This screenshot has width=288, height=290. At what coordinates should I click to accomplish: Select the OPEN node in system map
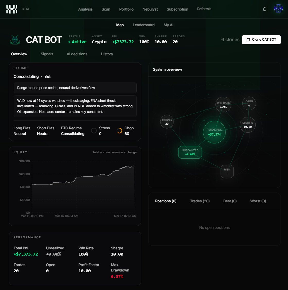[x=249, y=103]
